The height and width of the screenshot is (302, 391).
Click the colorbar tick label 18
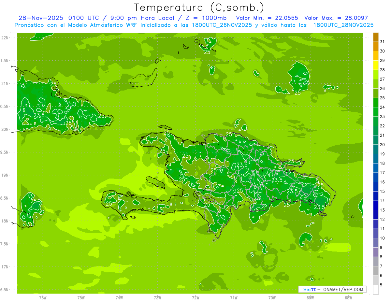click(383, 163)
